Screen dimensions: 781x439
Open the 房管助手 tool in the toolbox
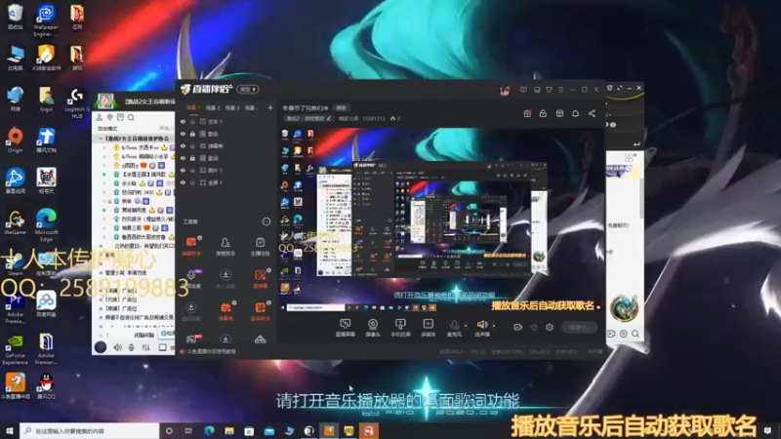click(226, 246)
